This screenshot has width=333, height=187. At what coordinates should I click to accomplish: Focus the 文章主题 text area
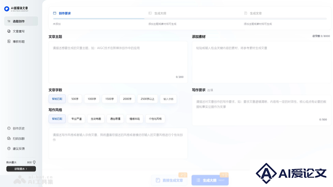tap(118, 62)
